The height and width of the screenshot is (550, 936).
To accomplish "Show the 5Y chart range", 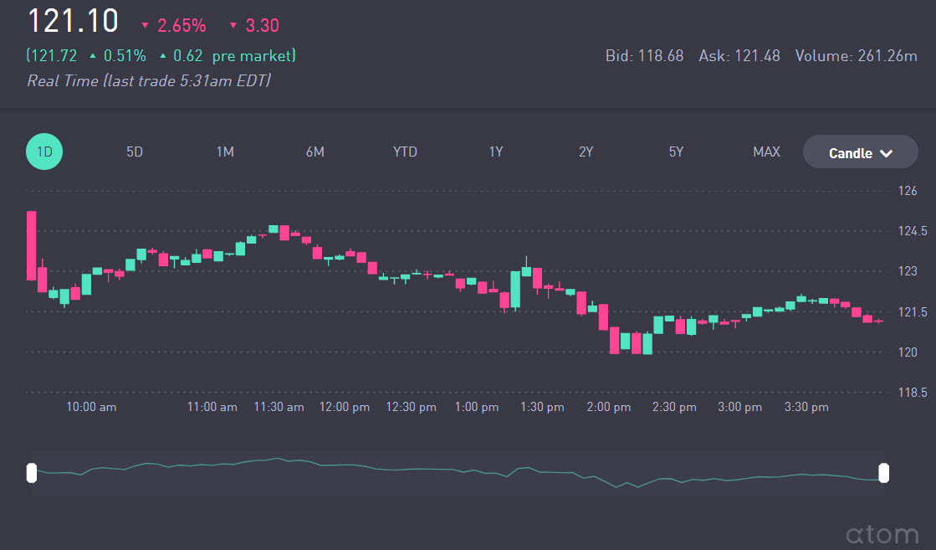I will (676, 152).
